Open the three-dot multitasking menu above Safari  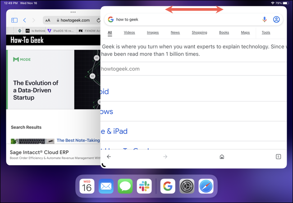pyautogui.click(x=73, y=12)
